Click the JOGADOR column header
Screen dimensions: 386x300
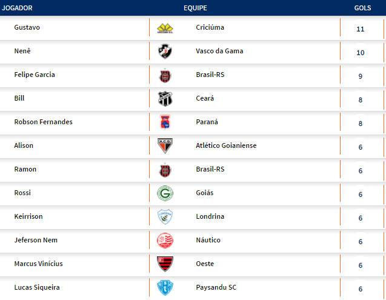18,8
